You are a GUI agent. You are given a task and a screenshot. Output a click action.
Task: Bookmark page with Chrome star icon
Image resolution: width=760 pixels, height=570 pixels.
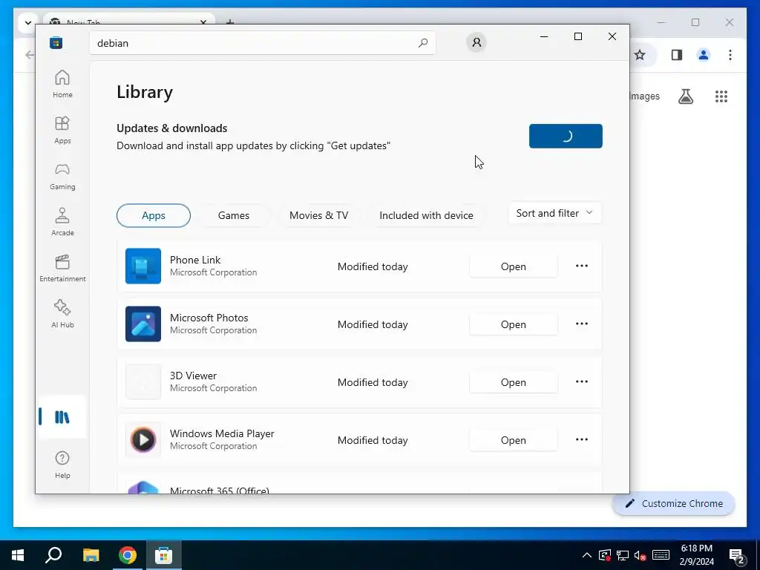(x=640, y=55)
